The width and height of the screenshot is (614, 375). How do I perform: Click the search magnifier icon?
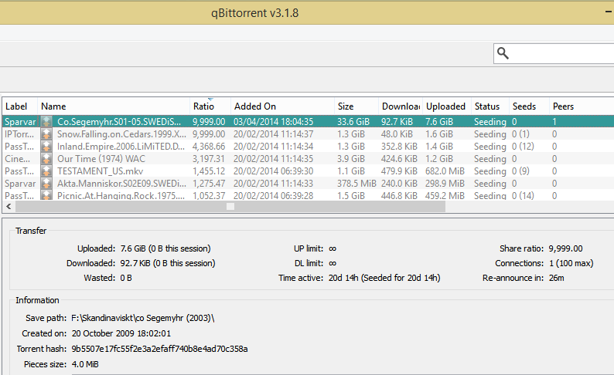503,52
